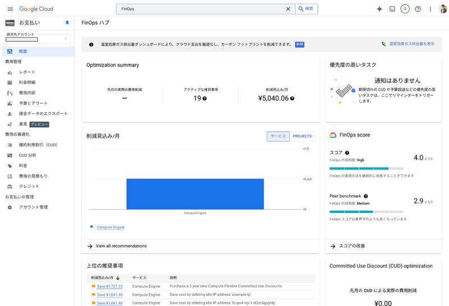Activate the Cloud Shell terminal icon
This screenshot has height=306, width=449.
tap(392, 9)
